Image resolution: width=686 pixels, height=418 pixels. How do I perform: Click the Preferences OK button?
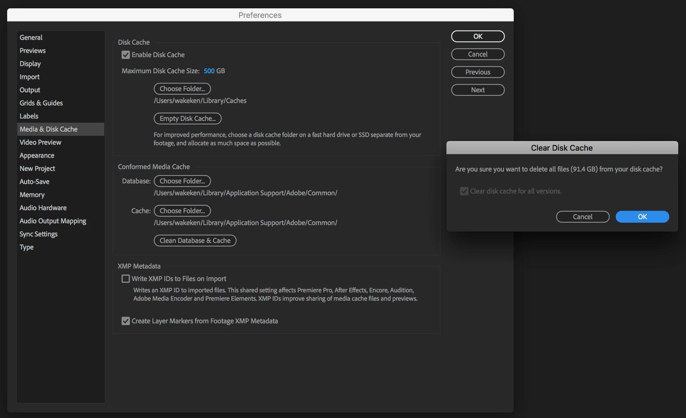point(477,36)
